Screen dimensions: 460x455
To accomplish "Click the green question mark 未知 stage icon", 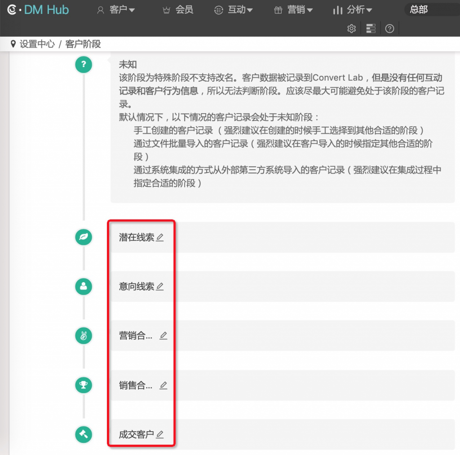I will [x=84, y=64].
